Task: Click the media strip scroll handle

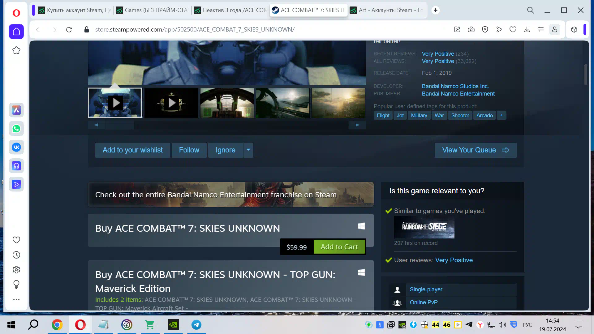Action: pos(120,125)
